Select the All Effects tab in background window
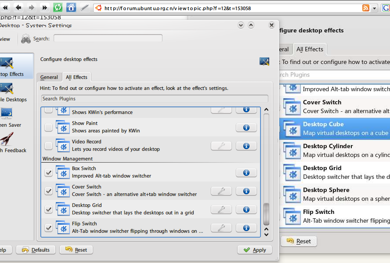Image resolution: width=390 pixels, height=263 pixels. click(310, 49)
